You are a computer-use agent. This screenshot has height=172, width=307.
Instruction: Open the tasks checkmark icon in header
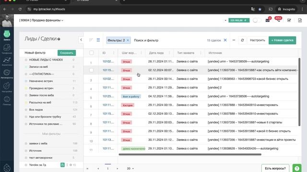coord(289,20)
